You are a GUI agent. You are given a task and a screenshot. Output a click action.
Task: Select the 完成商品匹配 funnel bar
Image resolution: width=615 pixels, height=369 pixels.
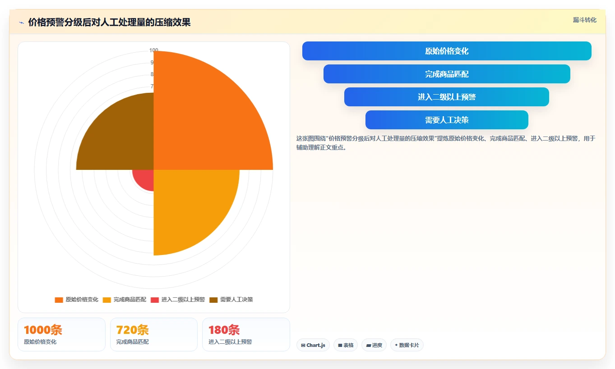tap(447, 74)
